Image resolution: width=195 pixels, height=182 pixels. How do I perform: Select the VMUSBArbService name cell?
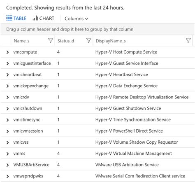[x=31, y=165]
